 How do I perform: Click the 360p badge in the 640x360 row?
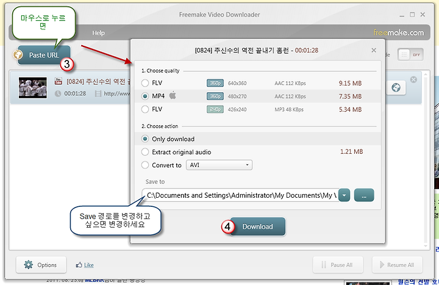[x=215, y=83]
